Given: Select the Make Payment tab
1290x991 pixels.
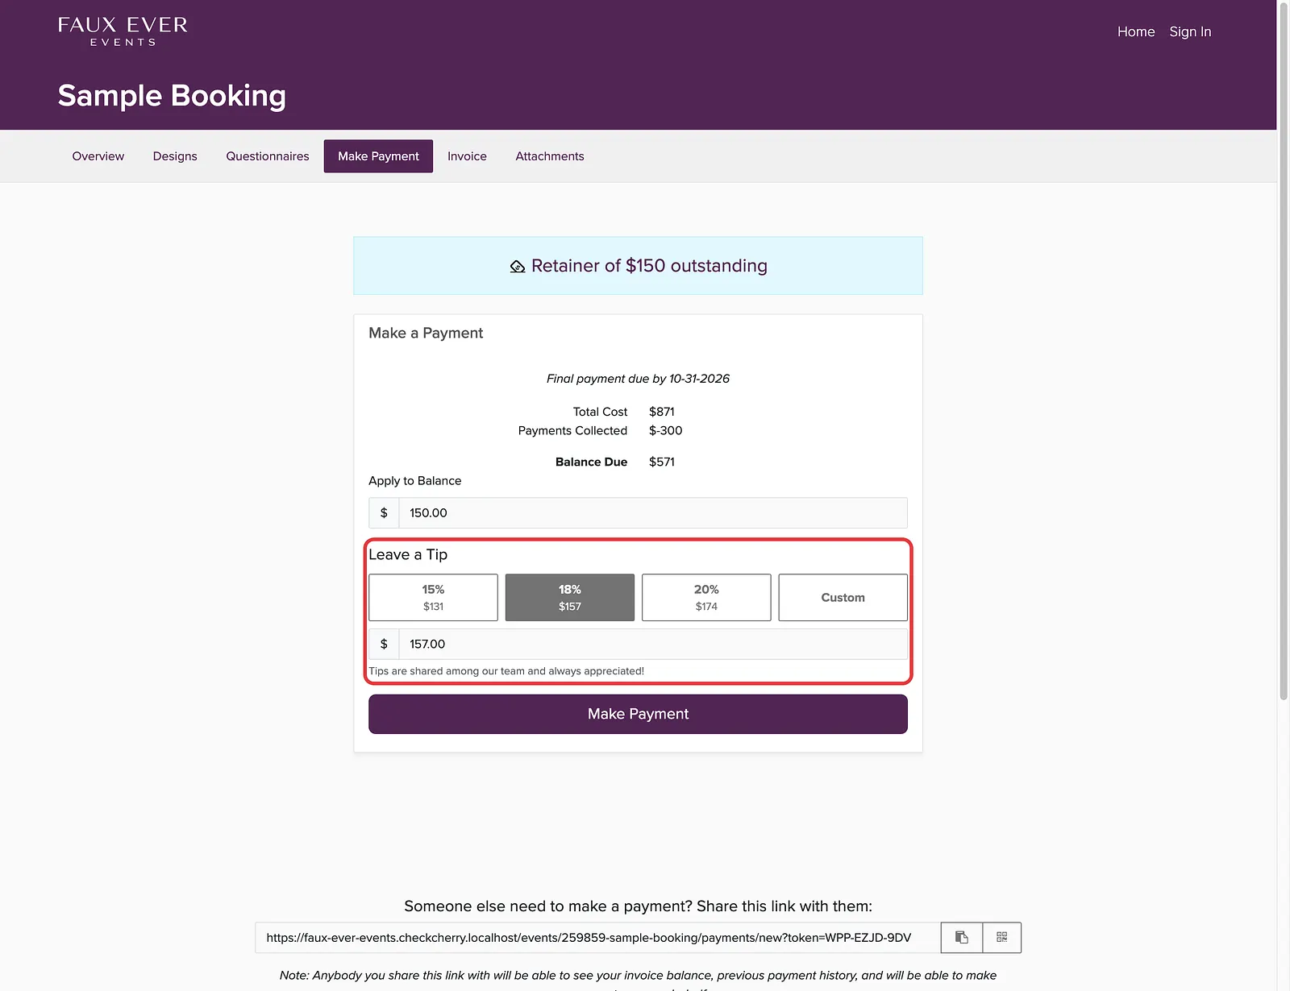Looking at the screenshot, I should point(378,156).
